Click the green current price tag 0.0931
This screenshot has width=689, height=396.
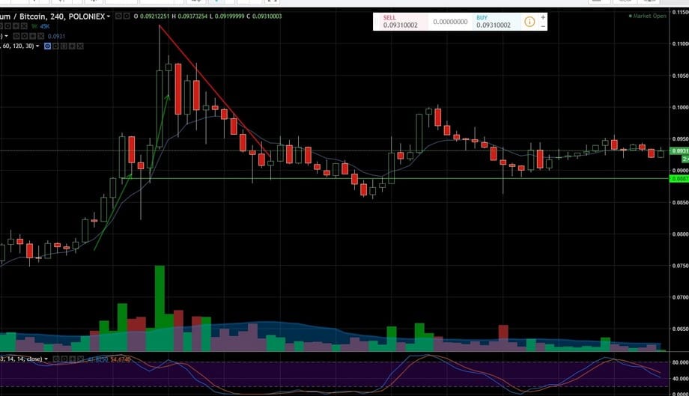(679, 150)
